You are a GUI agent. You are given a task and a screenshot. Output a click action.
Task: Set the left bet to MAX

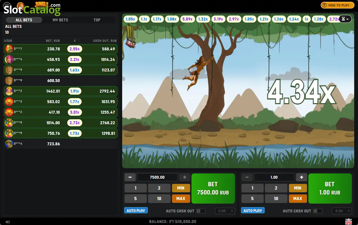181,199
